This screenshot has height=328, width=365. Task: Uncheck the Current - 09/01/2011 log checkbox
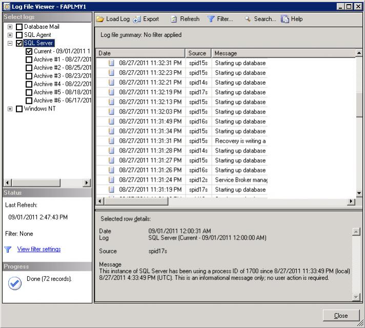click(x=29, y=51)
